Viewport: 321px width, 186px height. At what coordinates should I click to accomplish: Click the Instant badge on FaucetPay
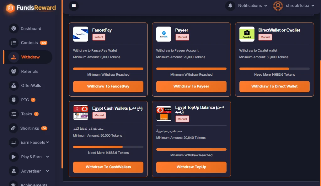point(99,37)
